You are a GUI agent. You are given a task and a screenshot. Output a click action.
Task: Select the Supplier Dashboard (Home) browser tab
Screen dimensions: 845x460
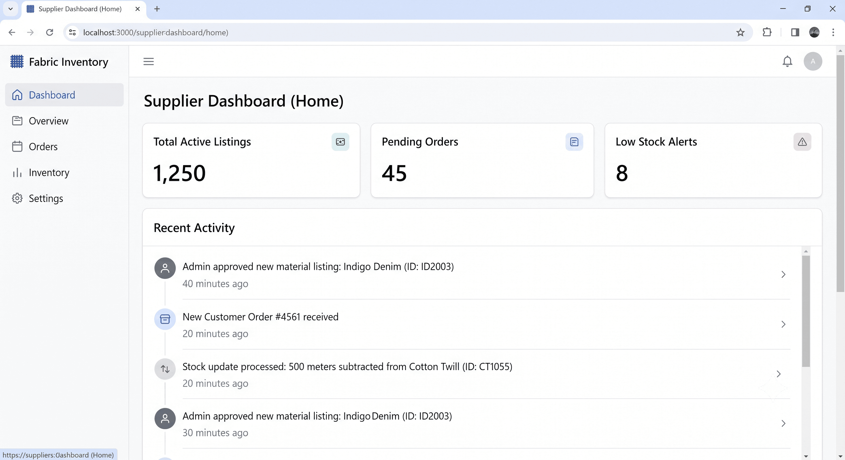80,9
